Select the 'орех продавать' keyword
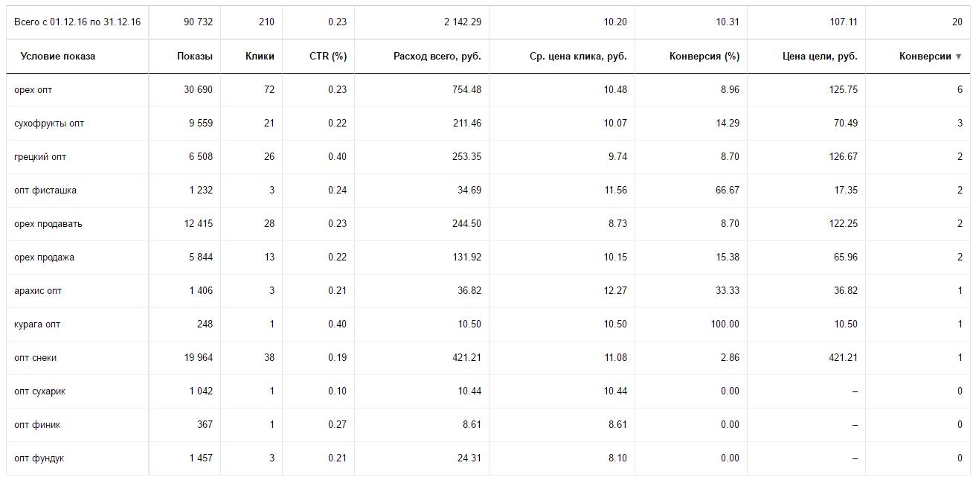 (x=48, y=223)
